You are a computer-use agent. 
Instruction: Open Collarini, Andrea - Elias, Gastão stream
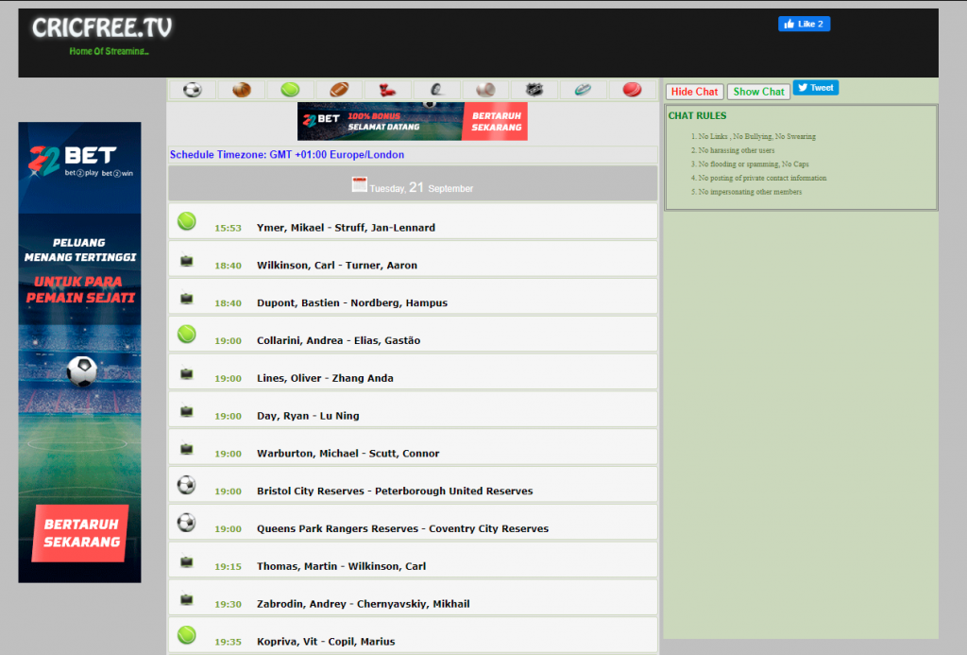click(x=339, y=341)
